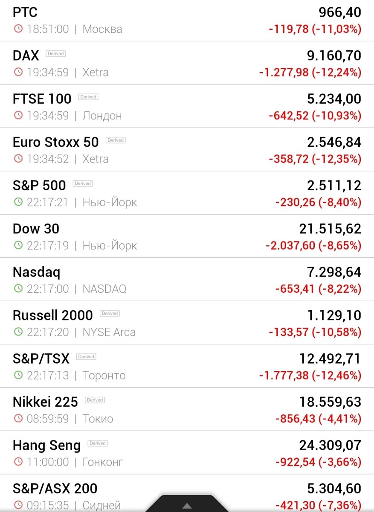Click the red clock icon under Hang Seng
The width and height of the screenshot is (374, 512).
coord(18,462)
